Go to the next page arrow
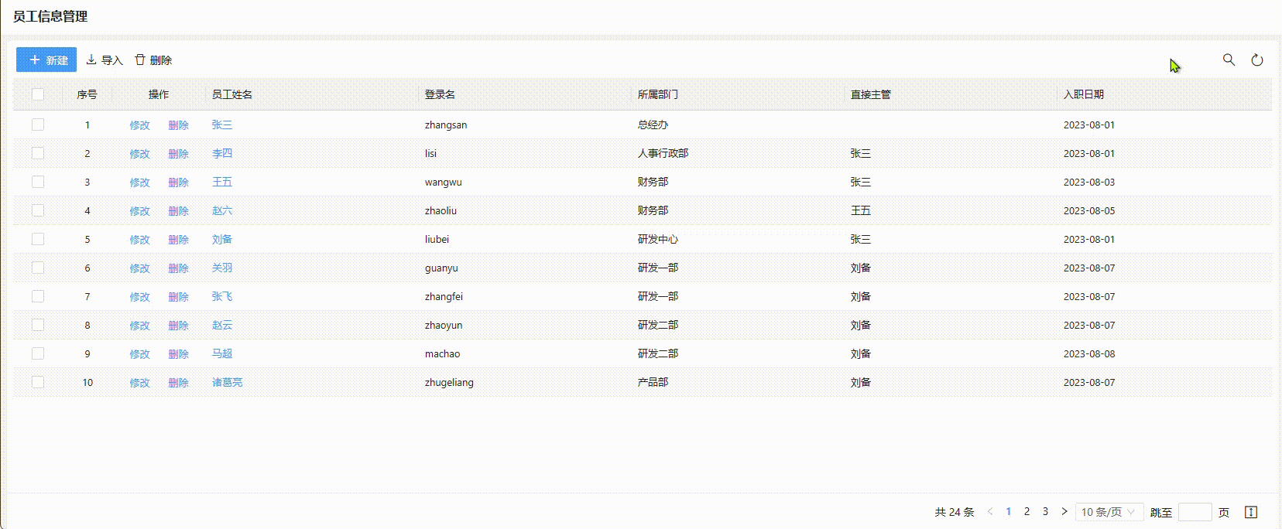 point(1064,511)
